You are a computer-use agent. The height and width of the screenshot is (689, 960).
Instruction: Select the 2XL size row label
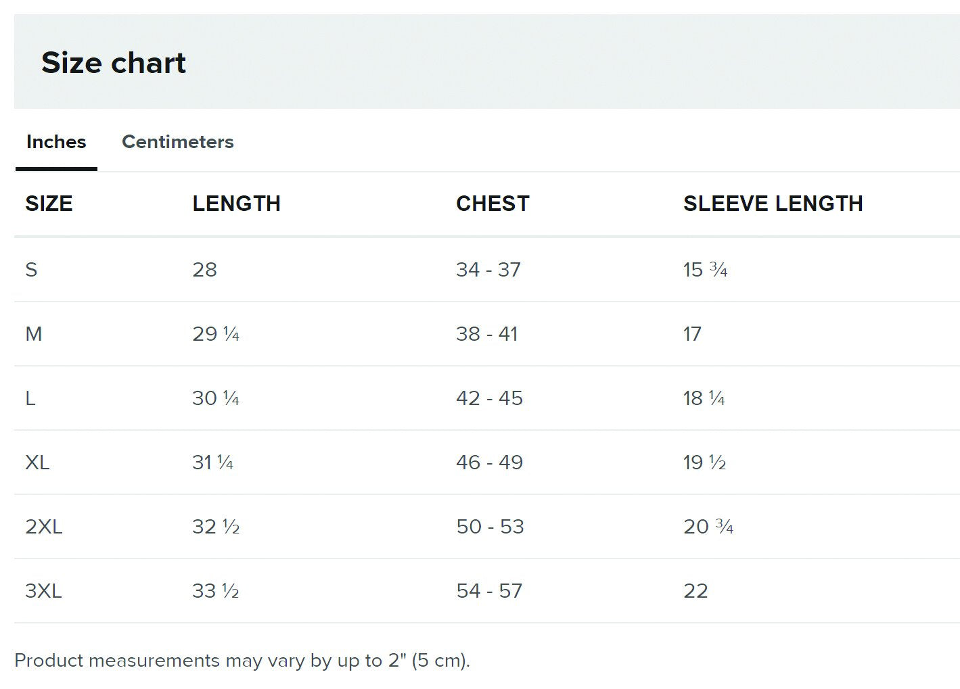tap(44, 527)
